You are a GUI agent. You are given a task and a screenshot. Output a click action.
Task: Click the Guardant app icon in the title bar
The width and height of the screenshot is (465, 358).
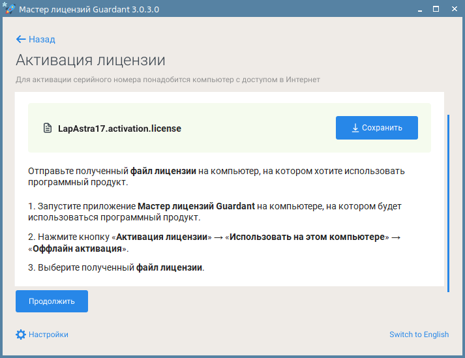tap(8, 9)
